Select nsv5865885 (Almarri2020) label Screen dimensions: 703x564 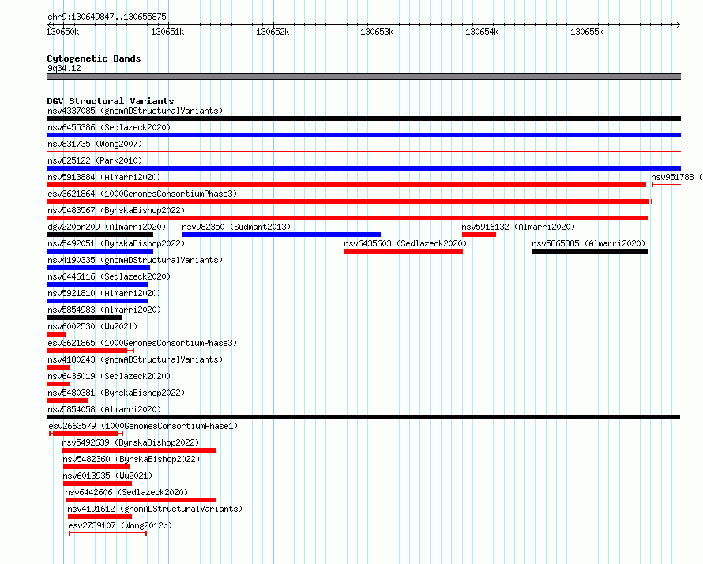[588, 243]
